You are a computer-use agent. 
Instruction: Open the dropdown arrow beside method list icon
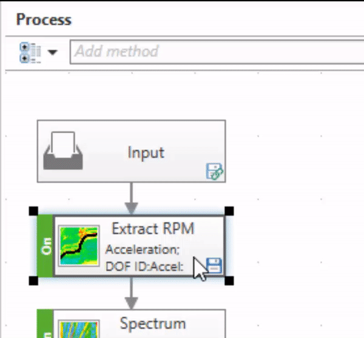(x=53, y=52)
